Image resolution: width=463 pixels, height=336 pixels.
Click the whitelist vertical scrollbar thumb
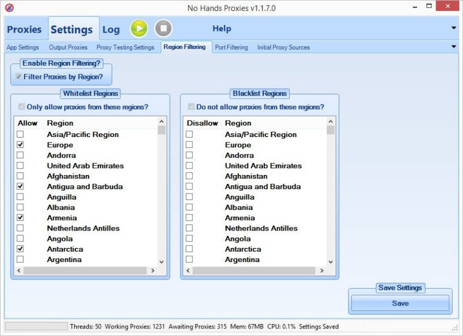pos(162,130)
